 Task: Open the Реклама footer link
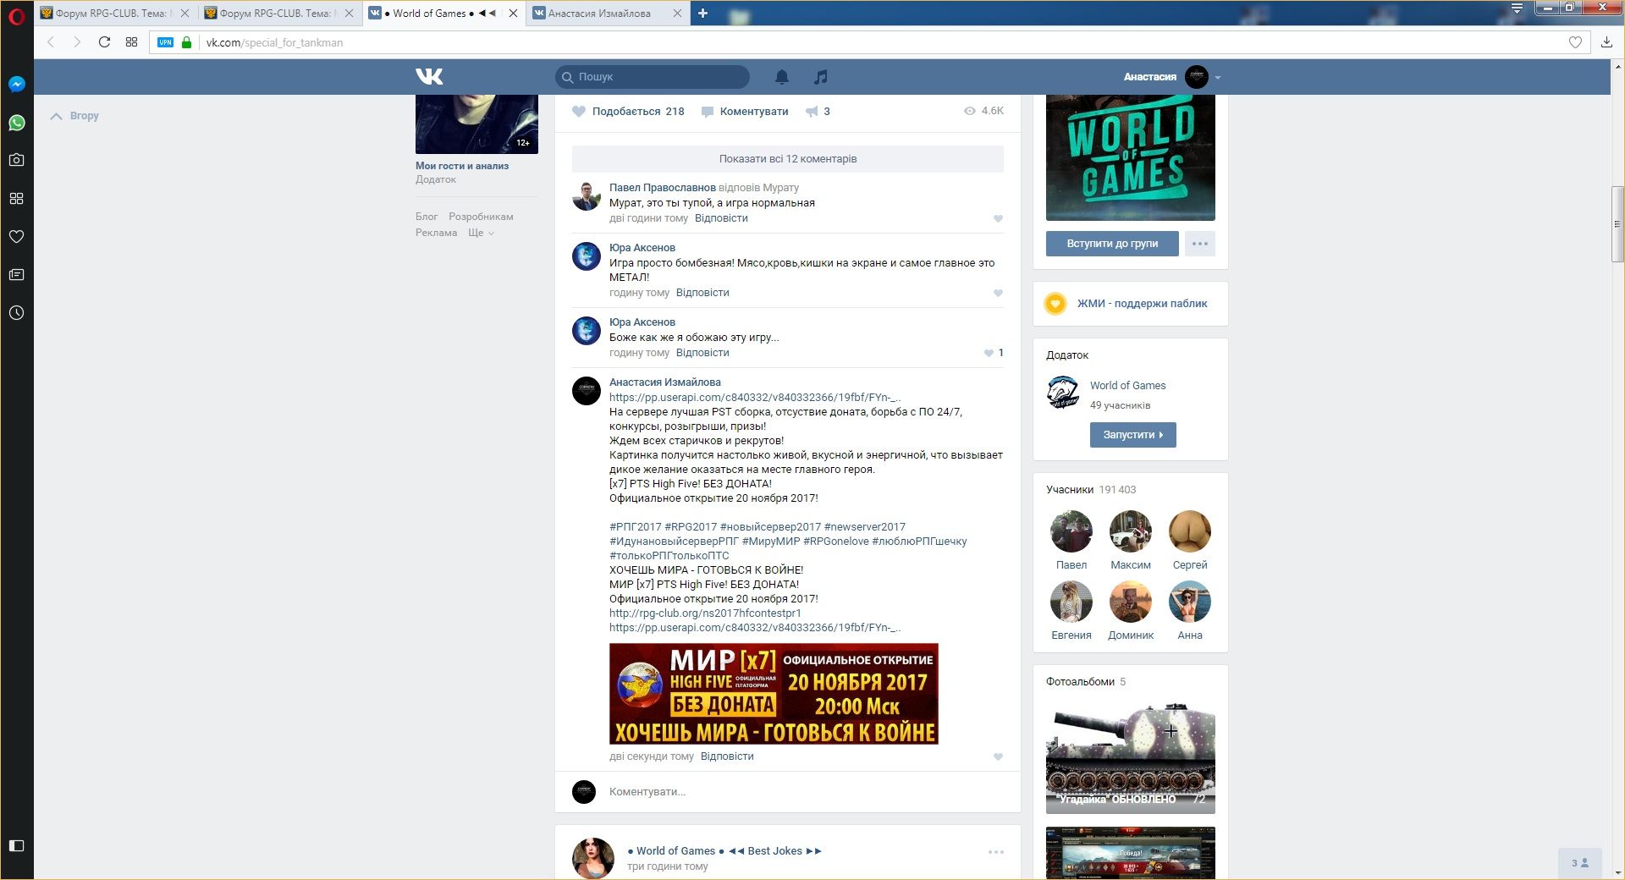436,233
